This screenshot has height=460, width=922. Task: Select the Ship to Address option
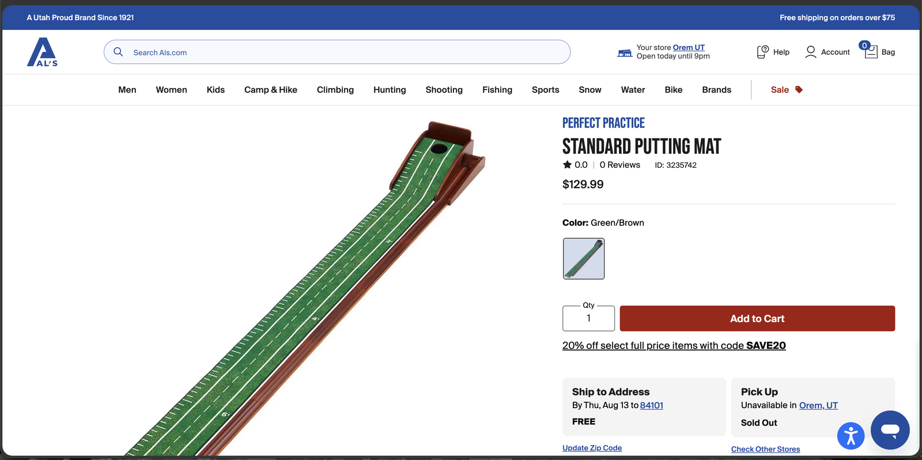(644, 406)
